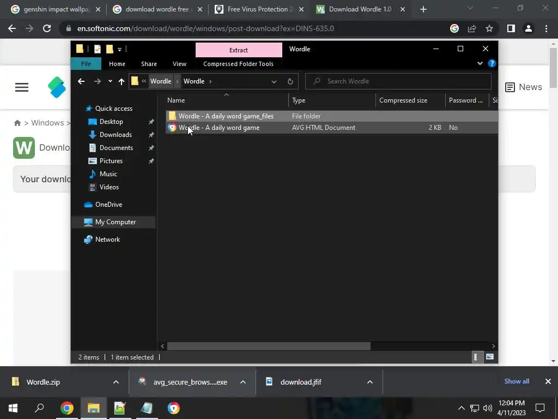Viewport: 558px width, 419px height.
Task: Open Customize Quick Access Toolbar dropdown
Action: pyautogui.click(x=119, y=49)
